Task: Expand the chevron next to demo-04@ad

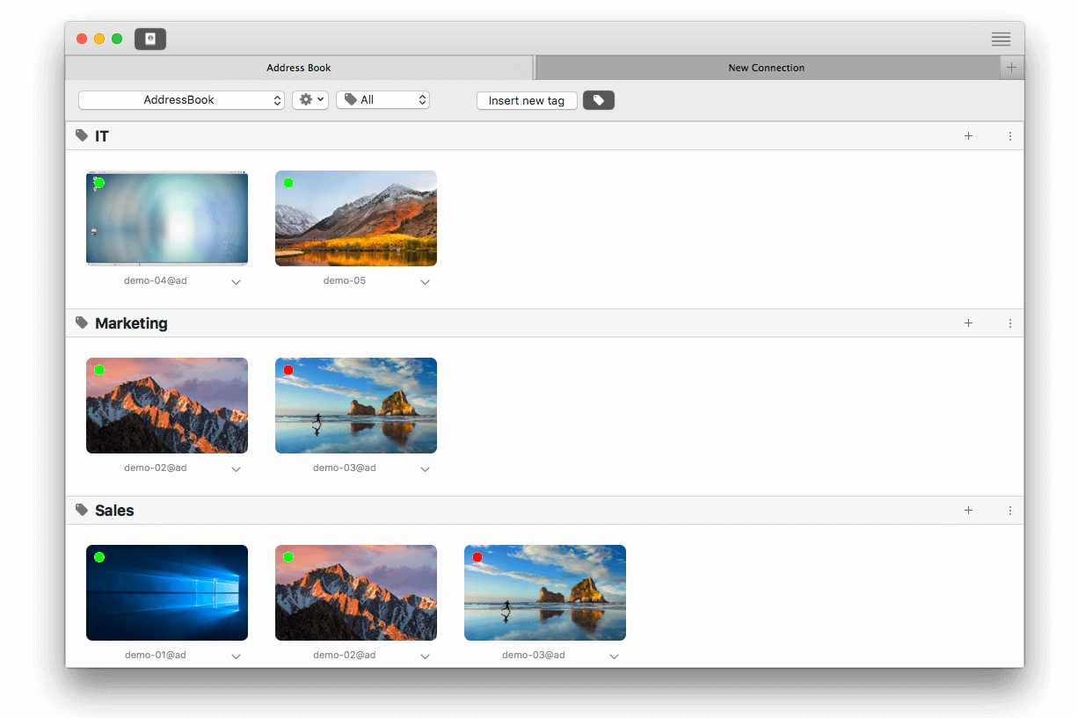Action: [x=236, y=281]
